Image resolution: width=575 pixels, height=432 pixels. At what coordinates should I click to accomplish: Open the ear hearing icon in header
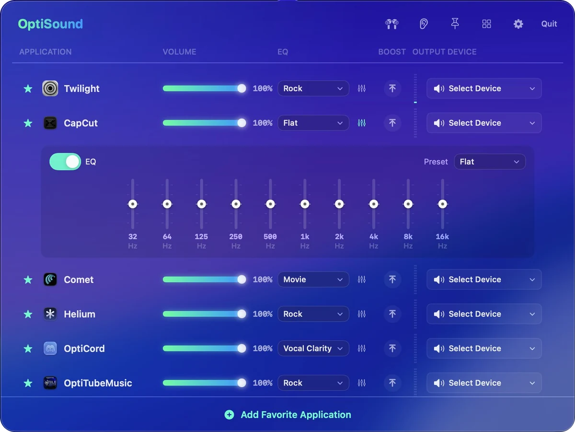coord(424,24)
